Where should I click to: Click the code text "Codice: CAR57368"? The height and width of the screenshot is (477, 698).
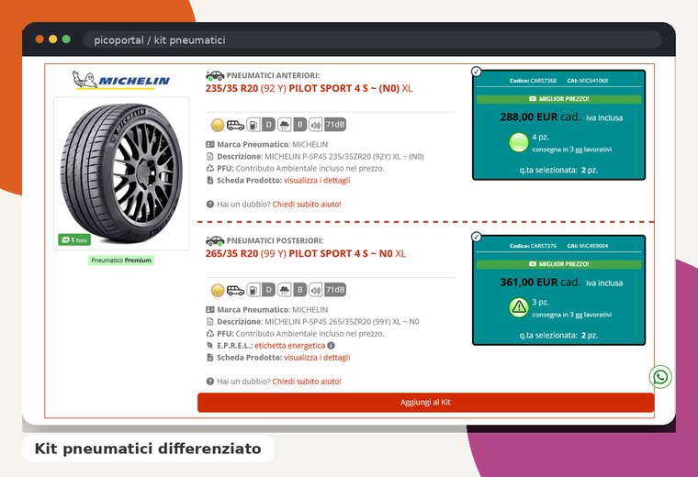click(x=533, y=81)
